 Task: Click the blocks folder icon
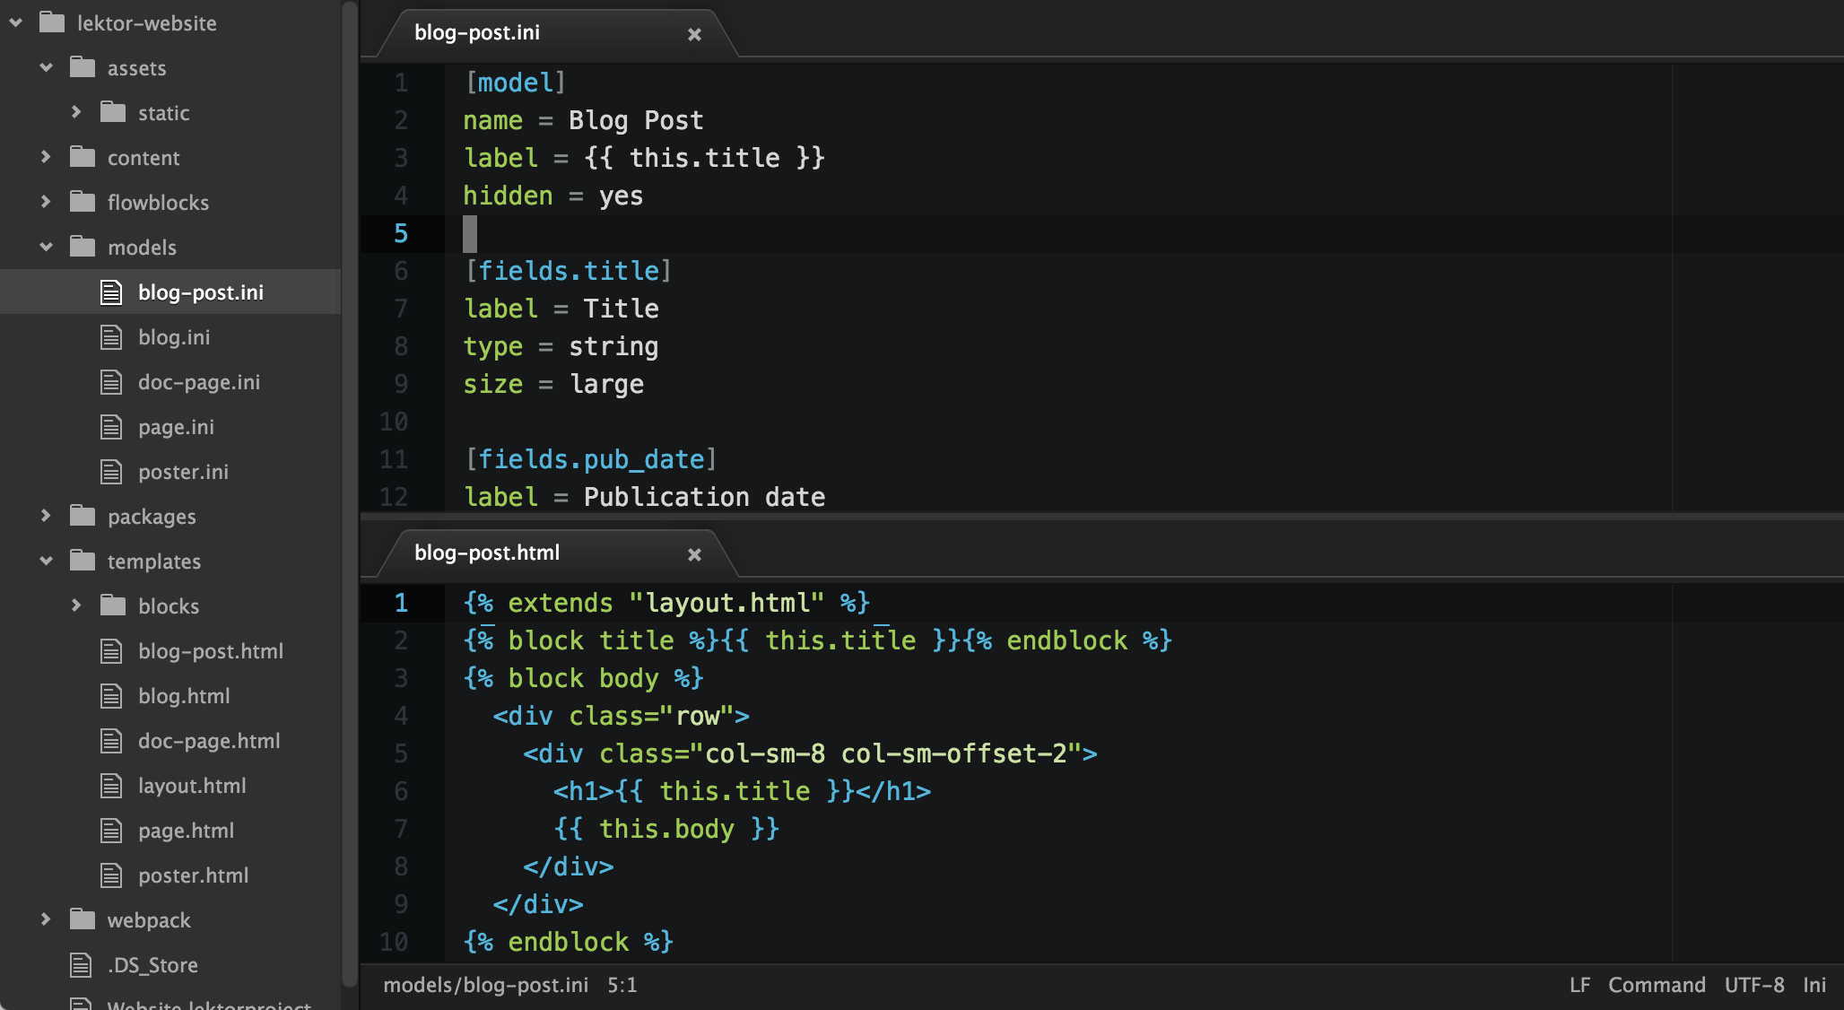point(113,605)
